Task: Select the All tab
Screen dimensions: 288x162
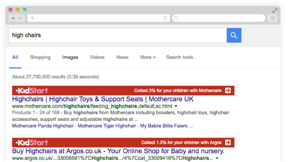Action: click(x=15, y=57)
